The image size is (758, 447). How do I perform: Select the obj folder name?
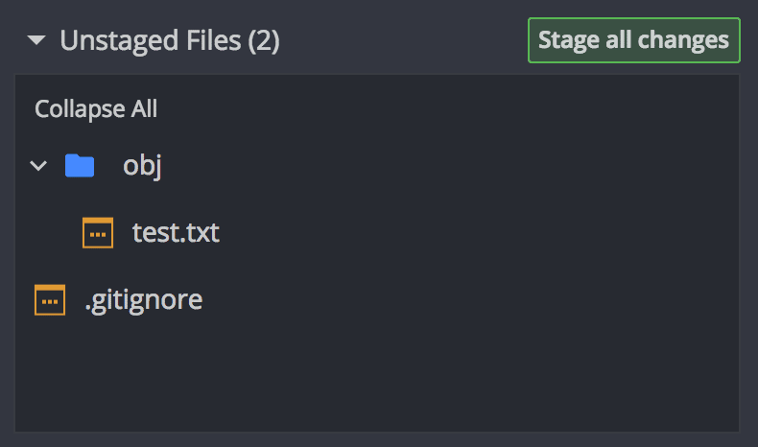(142, 166)
